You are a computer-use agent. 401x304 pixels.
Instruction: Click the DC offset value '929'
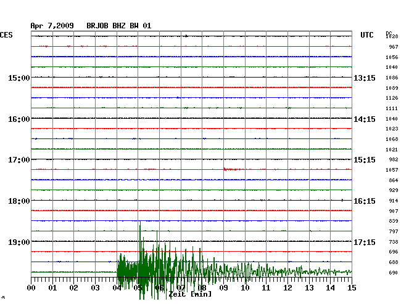[x=394, y=190]
